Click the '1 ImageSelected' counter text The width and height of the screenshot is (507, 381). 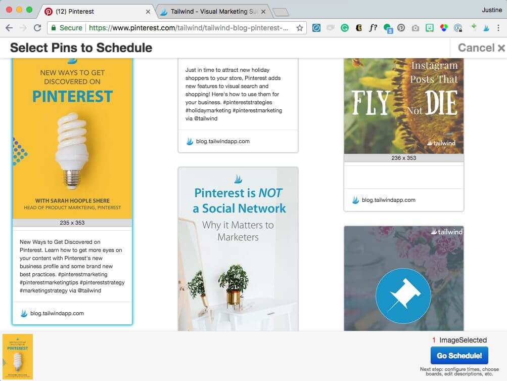(459, 340)
